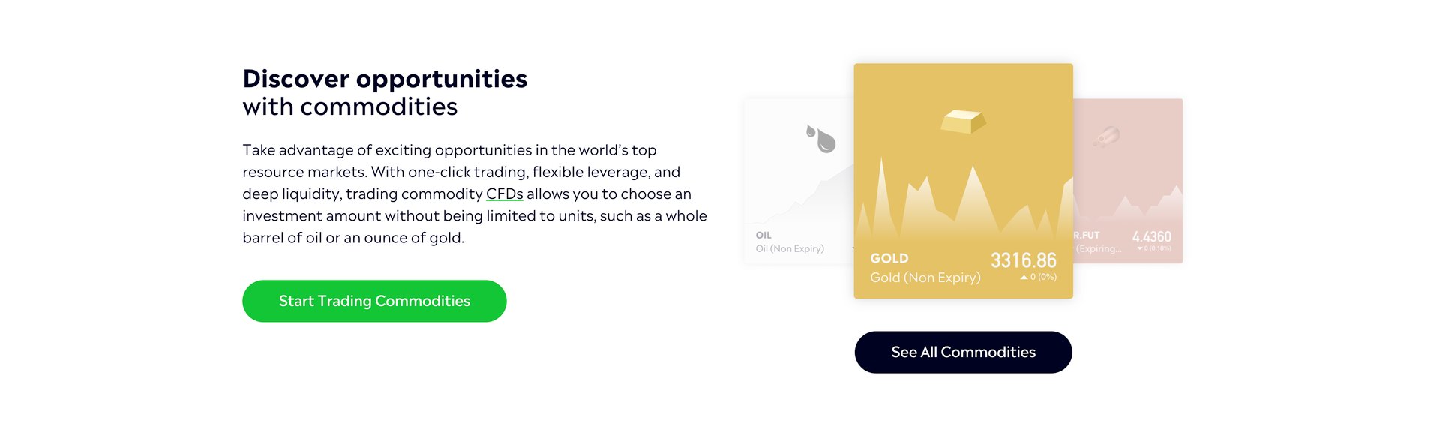This screenshot has height=436, width=1440.
Task: Open the CFDs link
Action: (504, 194)
